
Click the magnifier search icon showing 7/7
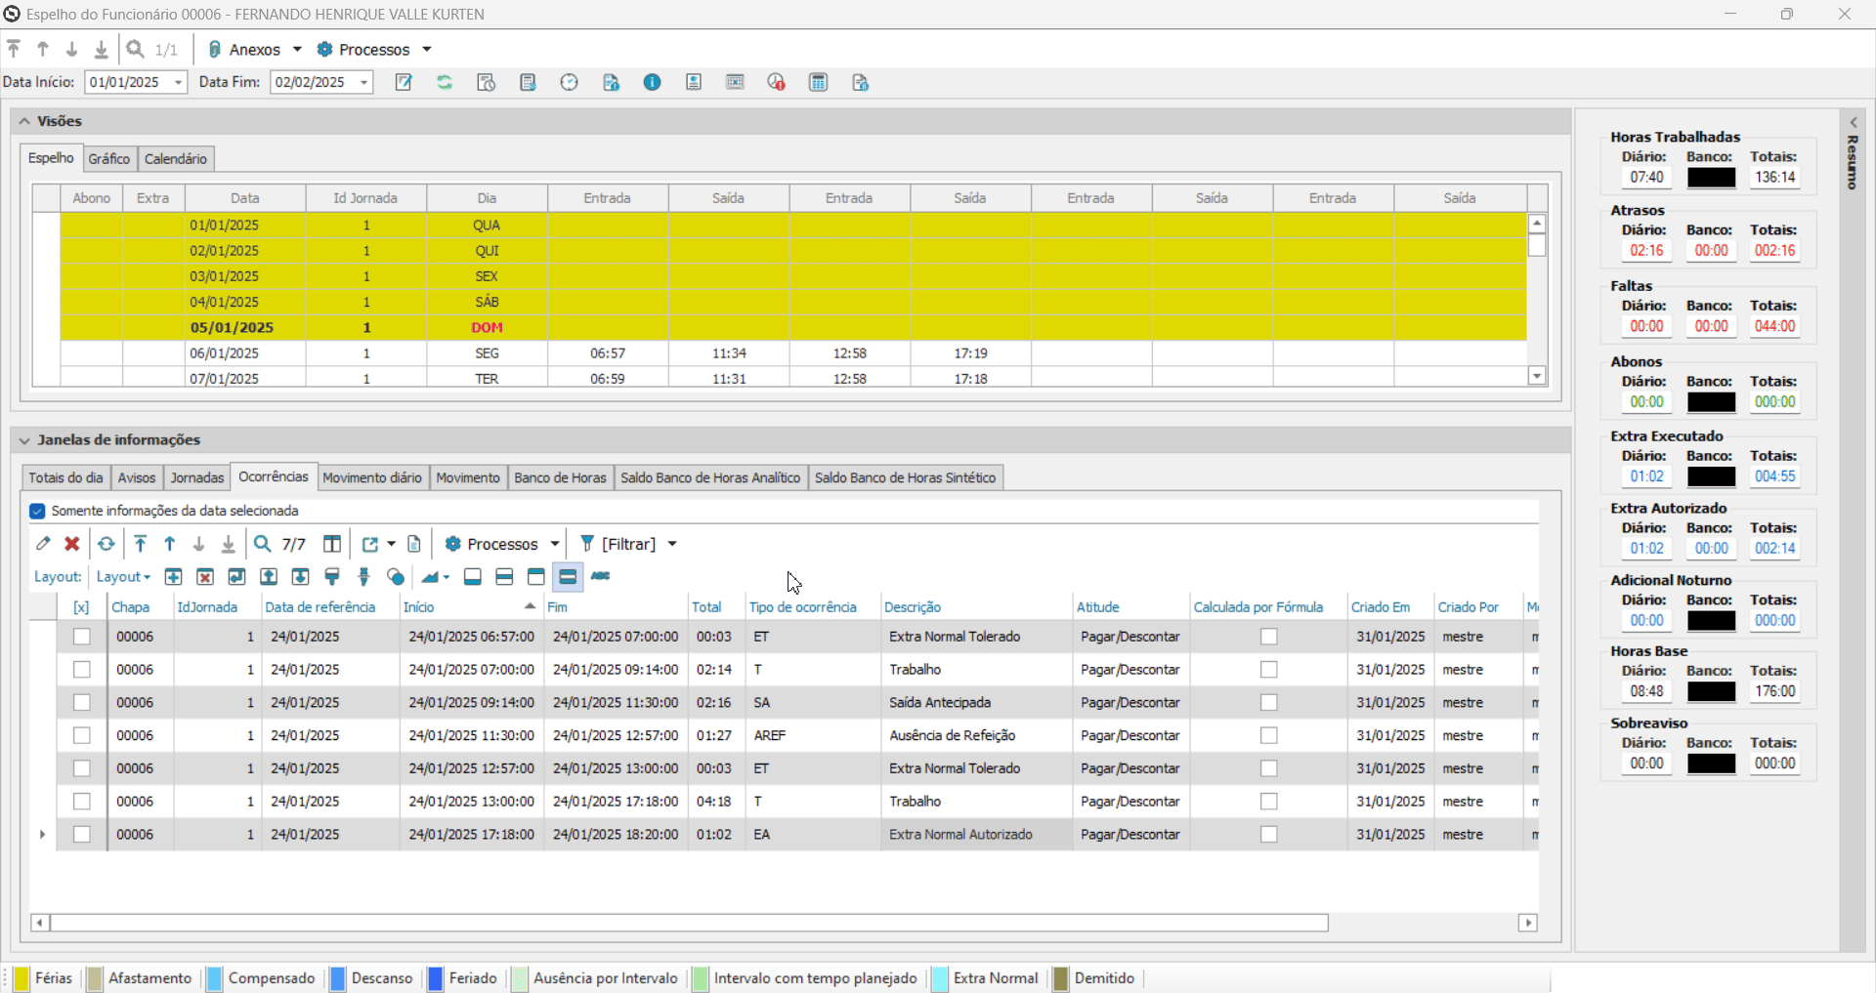(263, 544)
